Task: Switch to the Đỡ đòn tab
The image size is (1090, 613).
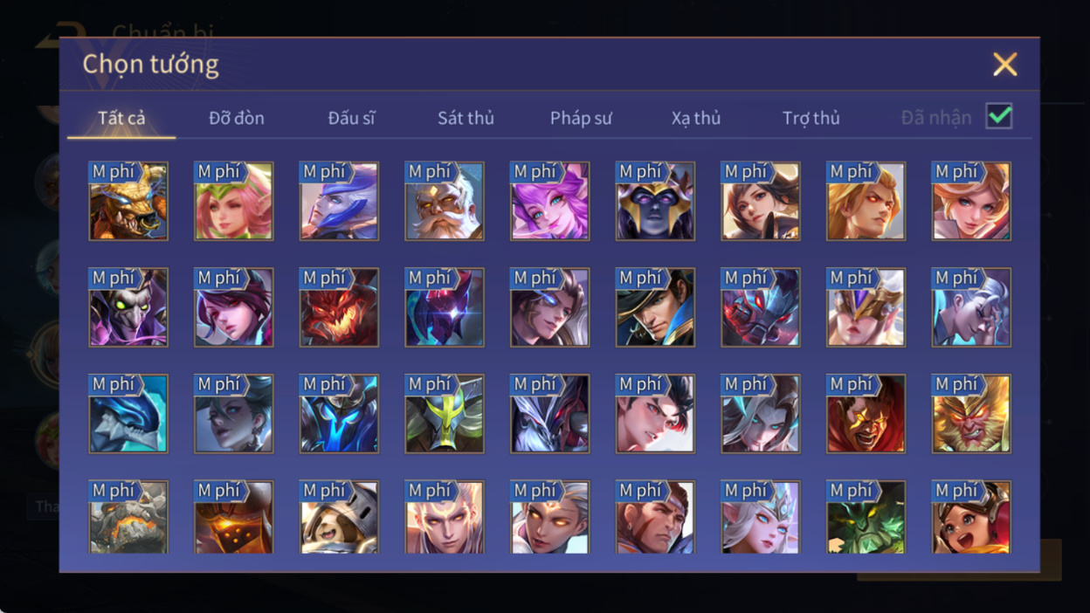Action: (237, 118)
